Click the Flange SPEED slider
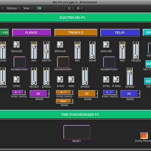The image size is (151, 151). [46, 76]
